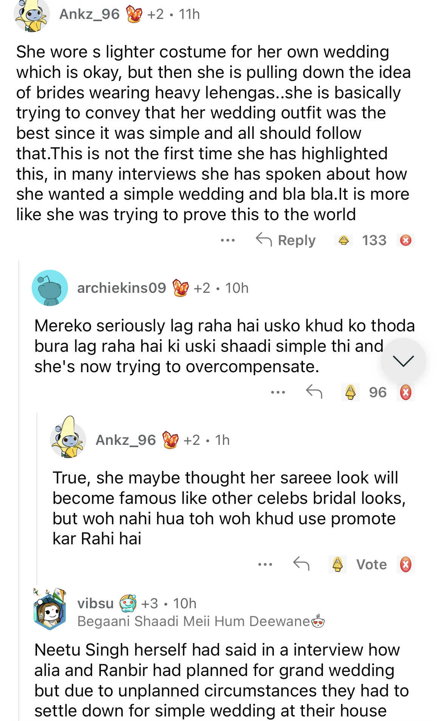Screen dimensions: 442x721
Task: Open three-dot menu on Ankz_96's saree reply
Action: pos(265,564)
